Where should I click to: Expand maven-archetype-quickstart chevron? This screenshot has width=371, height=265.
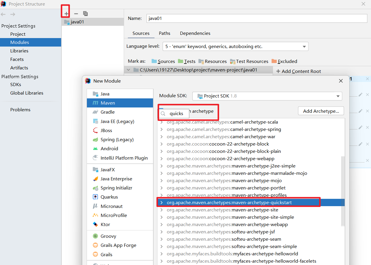tap(161, 203)
